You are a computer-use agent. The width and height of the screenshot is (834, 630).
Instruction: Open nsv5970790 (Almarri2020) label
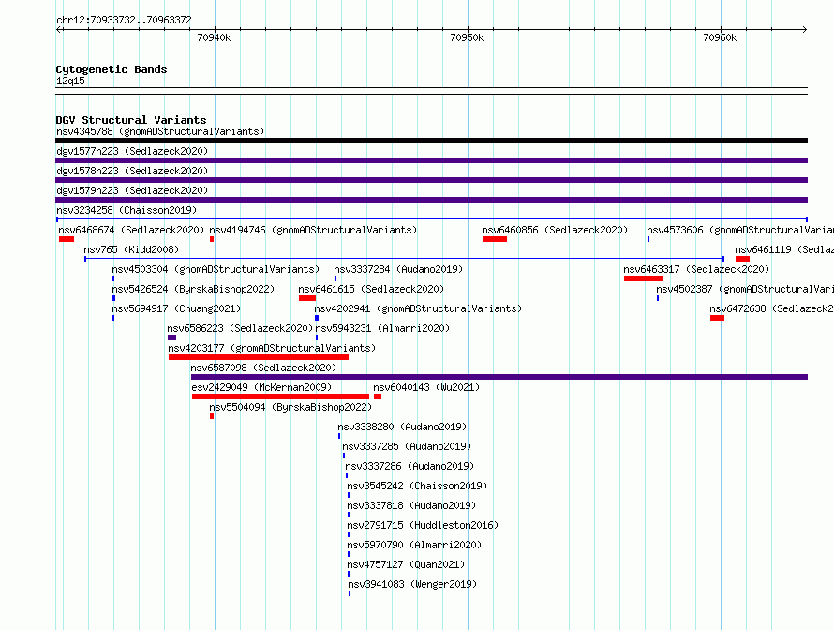414,545
